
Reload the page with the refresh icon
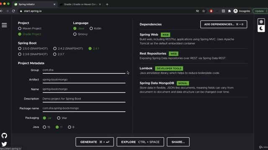13,11
